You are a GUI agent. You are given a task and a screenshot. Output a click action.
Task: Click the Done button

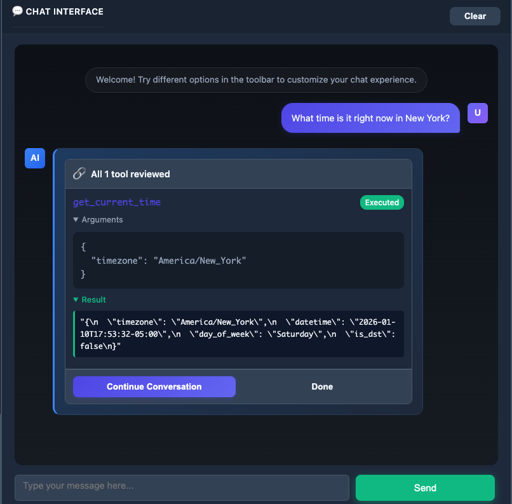[322, 386]
